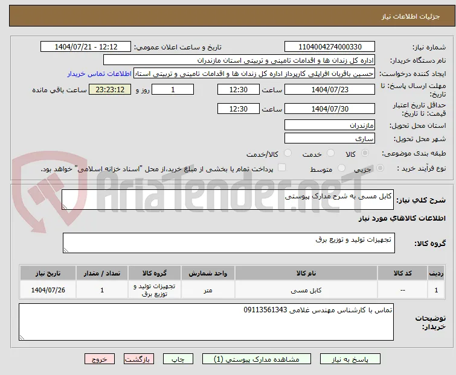Click the buyer organization name field
Image resolution: width=456 pixels, height=375 pixels.
(239, 60)
